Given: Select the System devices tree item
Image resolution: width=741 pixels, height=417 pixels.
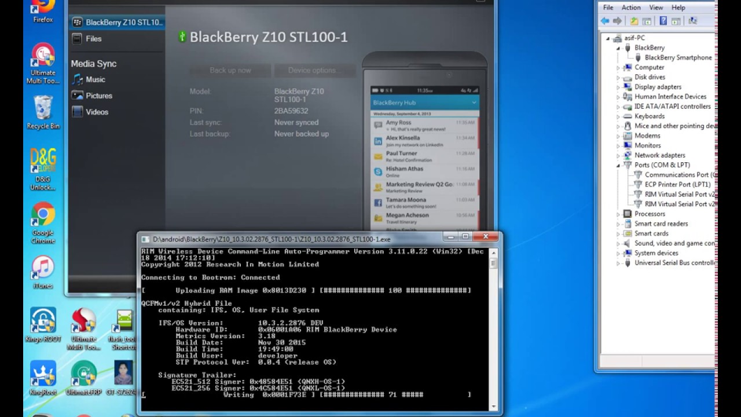Looking at the screenshot, I should [x=656, y=253].
